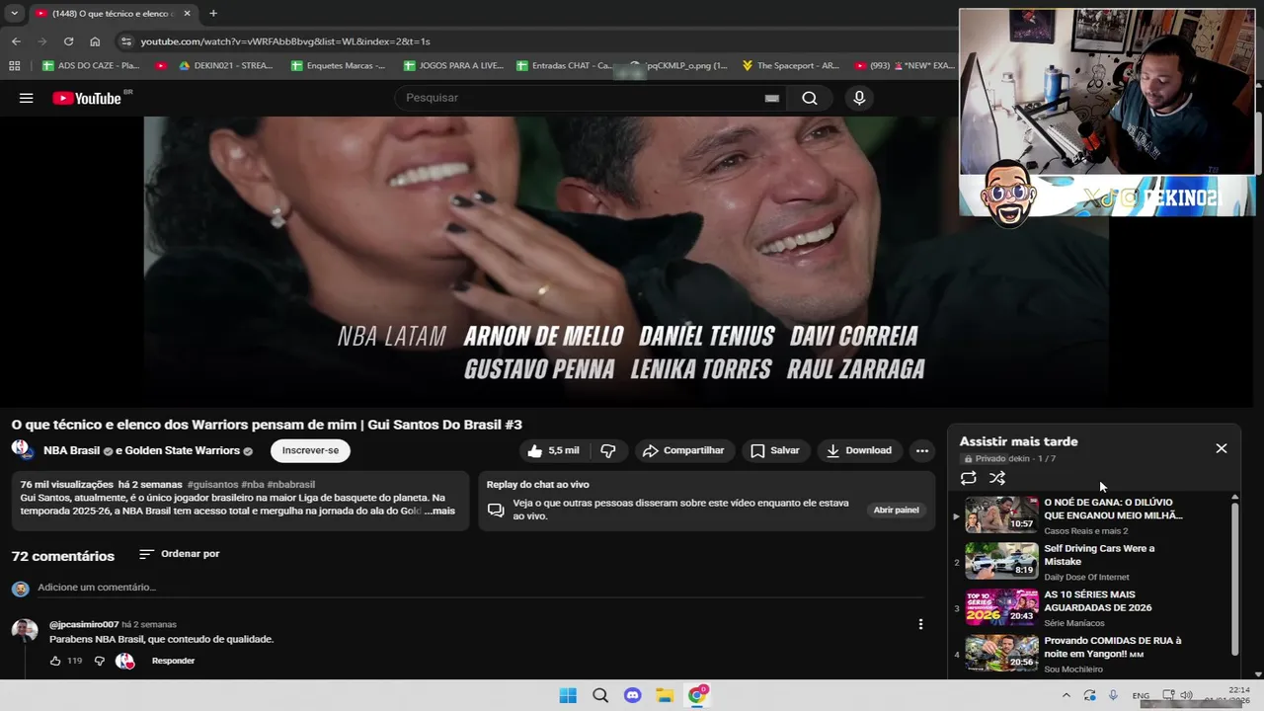Subscribe with Inscrever-se button
This screenshot has width=1264, height=711.
tap(310, 450)
